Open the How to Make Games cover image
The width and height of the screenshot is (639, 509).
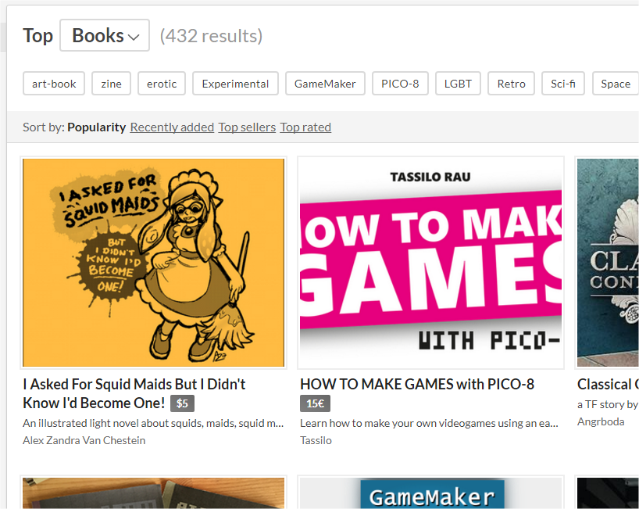click(x=430, y=263)
